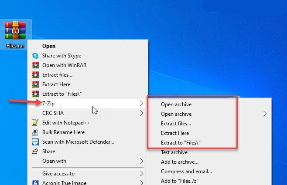
Task: Open the Open with menu entry
Action: (x=88, y=161)
